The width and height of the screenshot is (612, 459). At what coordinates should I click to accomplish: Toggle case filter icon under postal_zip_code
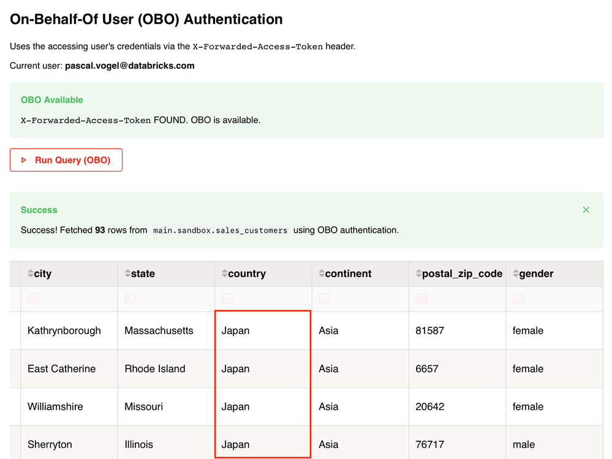pos(421,298)
